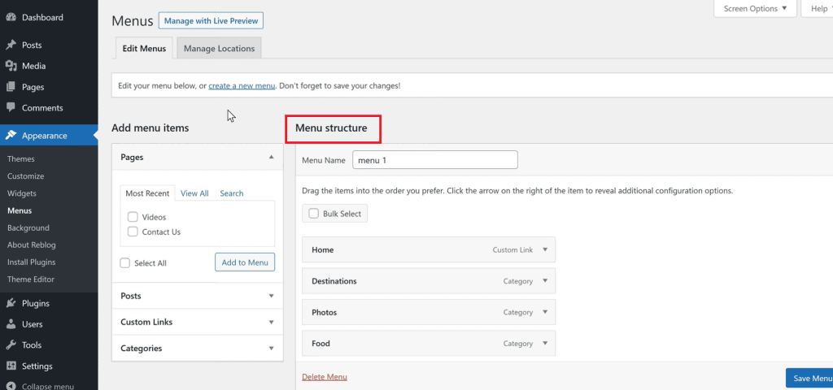The width and height of the screenshot is (833, 390).
Task: Click the Delete Menu link
Action: [x=325, y=377]
